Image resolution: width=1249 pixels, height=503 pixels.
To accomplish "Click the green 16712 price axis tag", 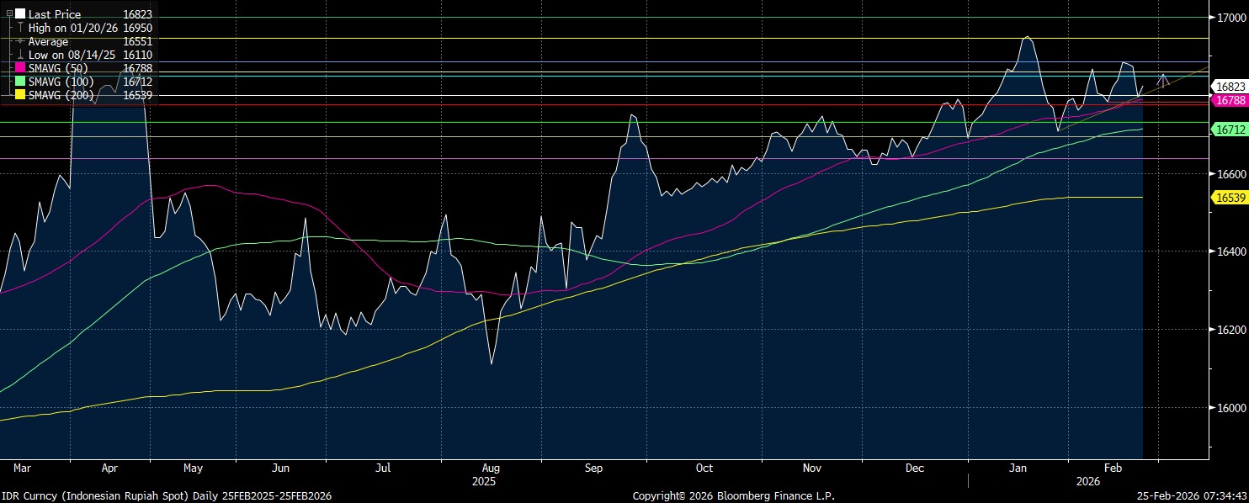I will click(x=1229, y=130).
